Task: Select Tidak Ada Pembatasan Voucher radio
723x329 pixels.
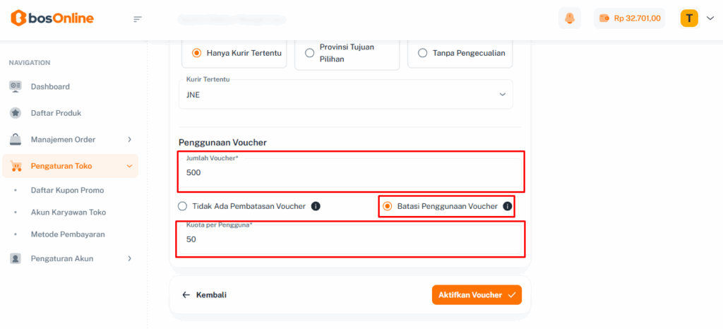Action: pos(183,206)
